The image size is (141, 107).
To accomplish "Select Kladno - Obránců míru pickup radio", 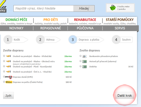I will [x=4, y=61].
